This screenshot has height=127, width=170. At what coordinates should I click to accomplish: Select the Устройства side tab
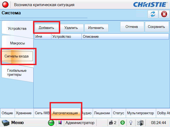point(17,28)
